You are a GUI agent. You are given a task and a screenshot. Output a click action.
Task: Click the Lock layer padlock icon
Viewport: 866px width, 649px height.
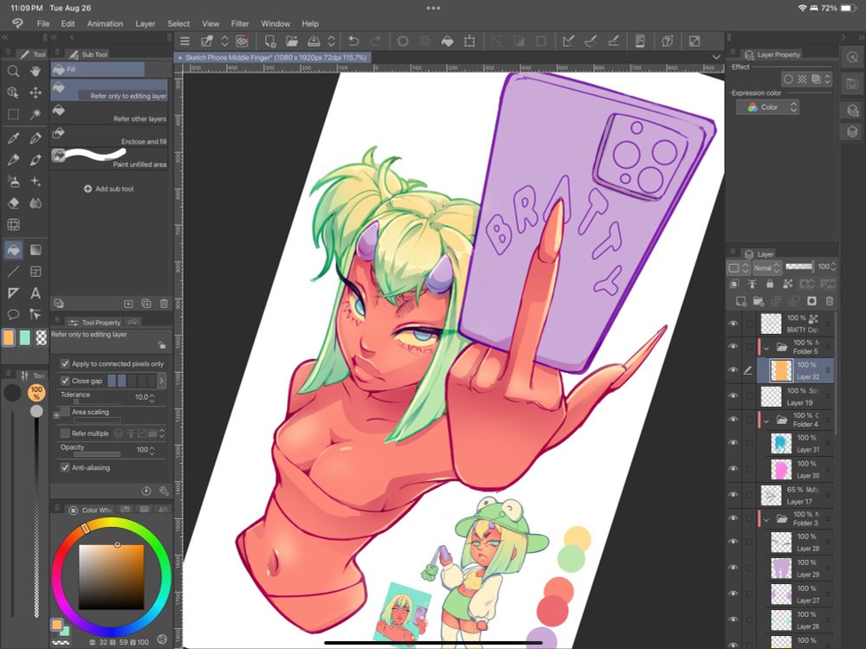point(770,284)
